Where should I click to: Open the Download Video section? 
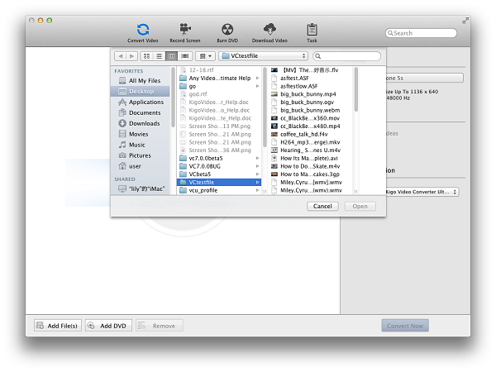point(270,31)
